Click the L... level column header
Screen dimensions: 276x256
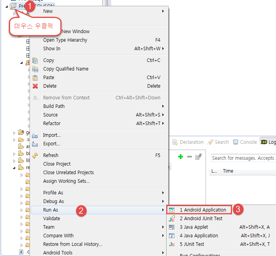214,171
